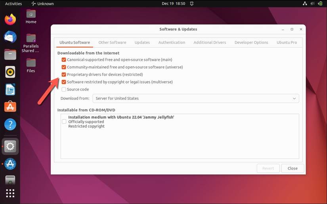Open the Trash icon in dock
Viewport: 327px width, 204px height.
[x=10, y=180]
